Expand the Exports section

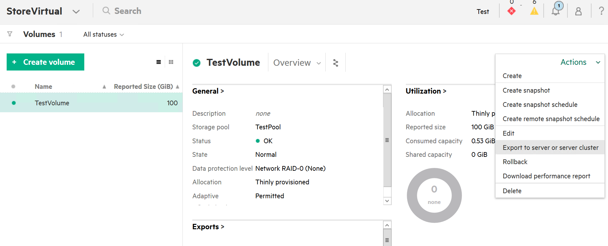[x=208, y=227]
